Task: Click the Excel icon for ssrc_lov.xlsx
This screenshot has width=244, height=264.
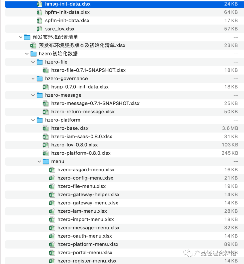Action: tap(39, 29)
